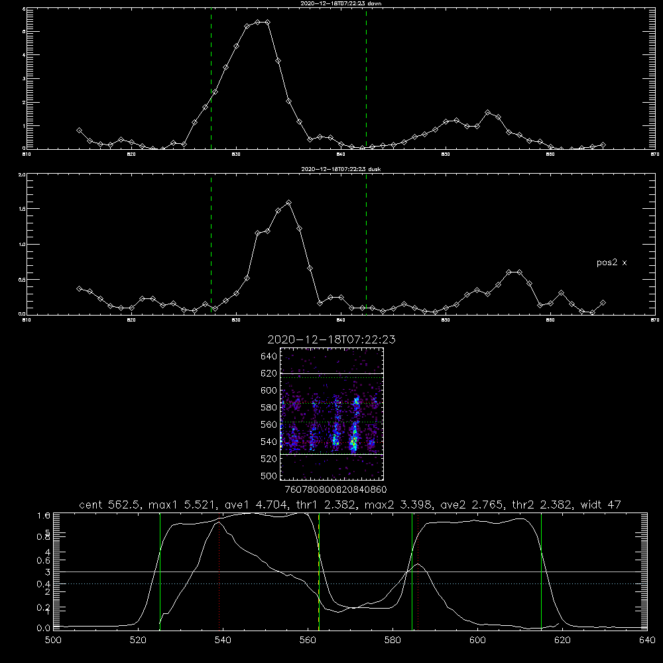This screenshot has width=663, height=663.
Task: Select left green dashed marker in dawn plot
Action: [211, 78]
